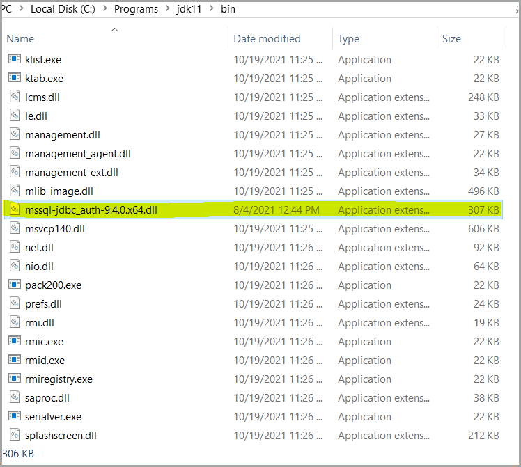Select the nio.dll file name
The height and width of the screenshot is (467, 521).
point(39,266)
